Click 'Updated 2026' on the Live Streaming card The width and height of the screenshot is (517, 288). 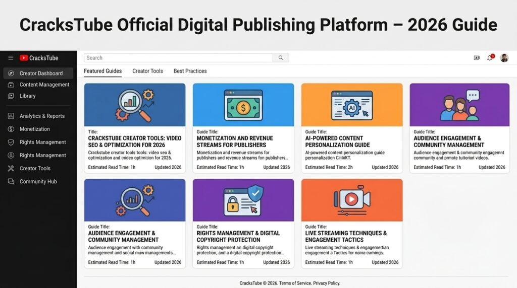pos(385,262)
